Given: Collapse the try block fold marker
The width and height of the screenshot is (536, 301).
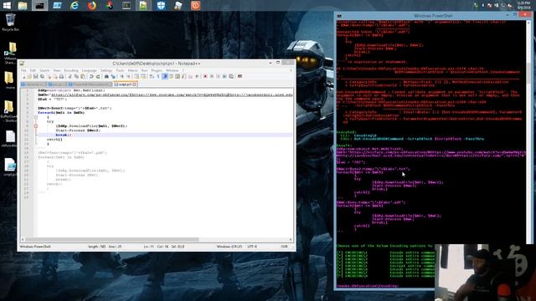Looking at the screenshot, I should click(35, 126).
